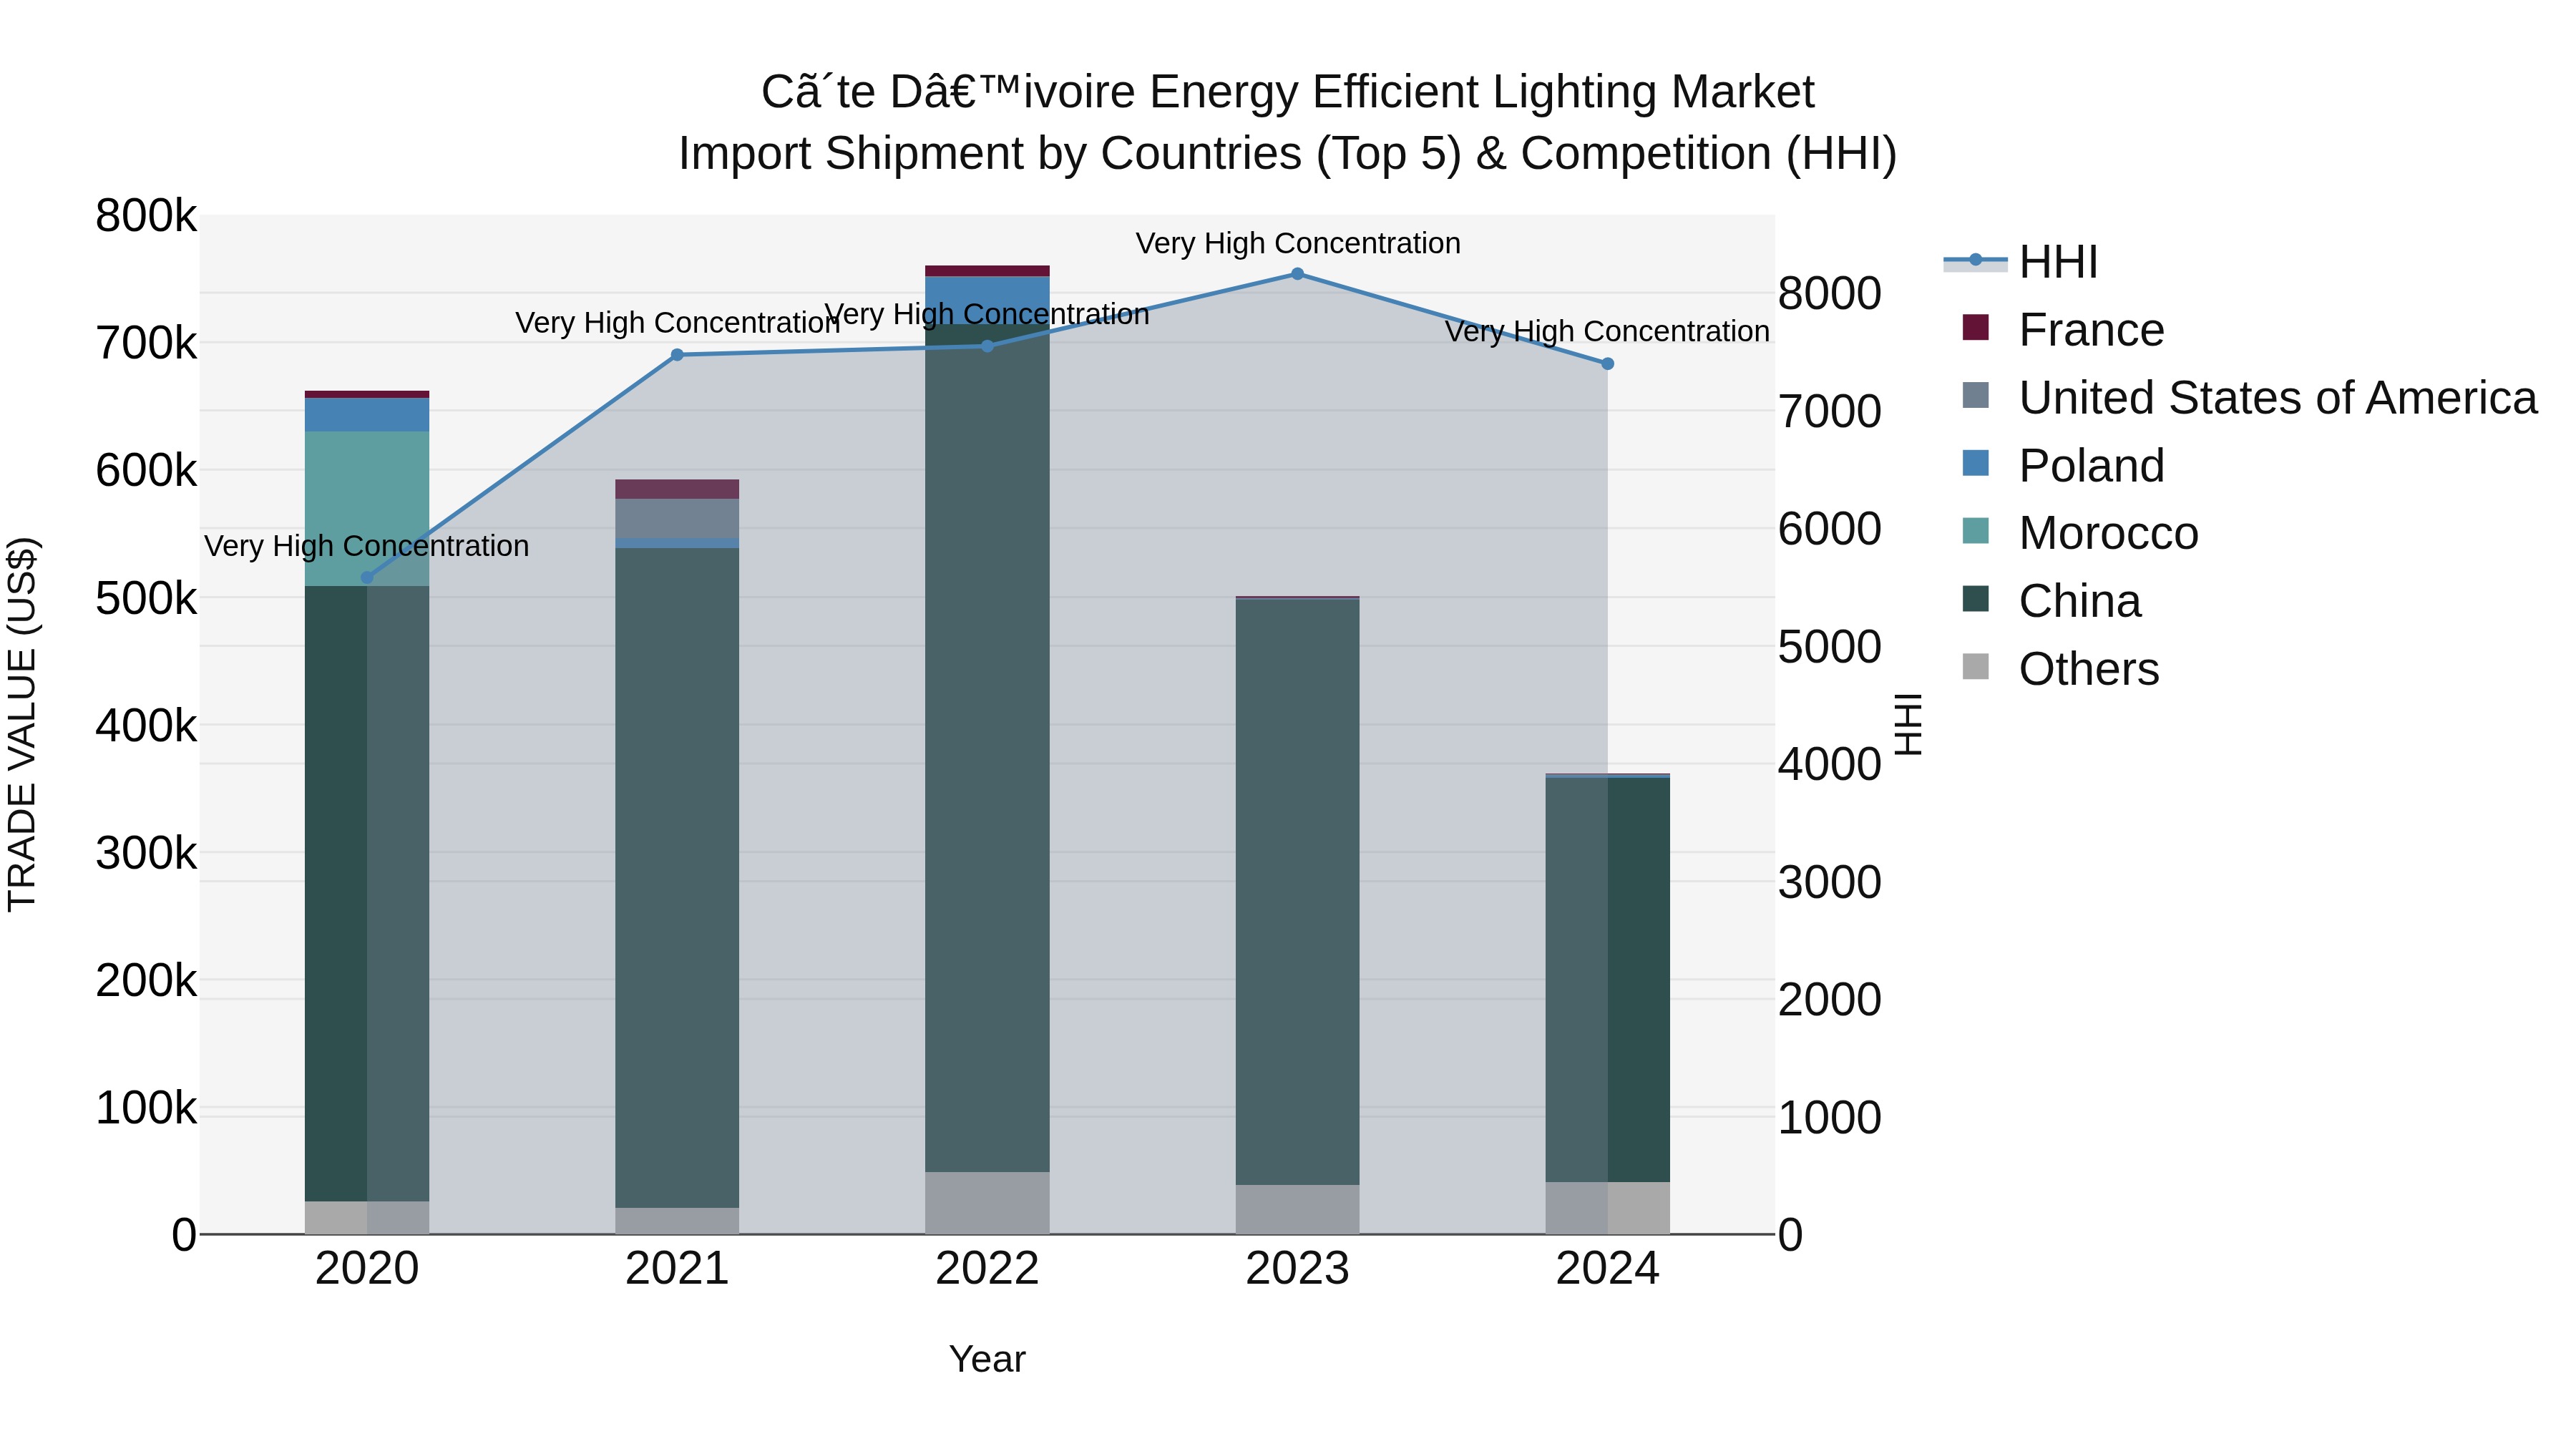Click the 2024 x-axis year label
Viewport: 2576px width, 1449px height.
click(x=1607, y=1269)
